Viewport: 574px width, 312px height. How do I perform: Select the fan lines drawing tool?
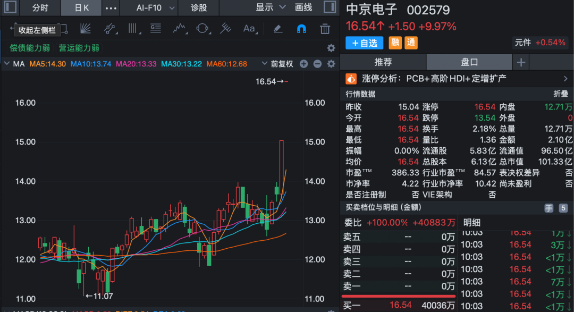click(85, 29)
